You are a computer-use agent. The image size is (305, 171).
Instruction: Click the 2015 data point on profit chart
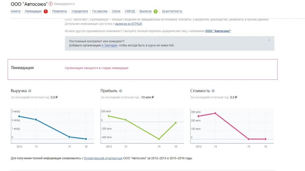pyautogui.click(x=159, y=139)
